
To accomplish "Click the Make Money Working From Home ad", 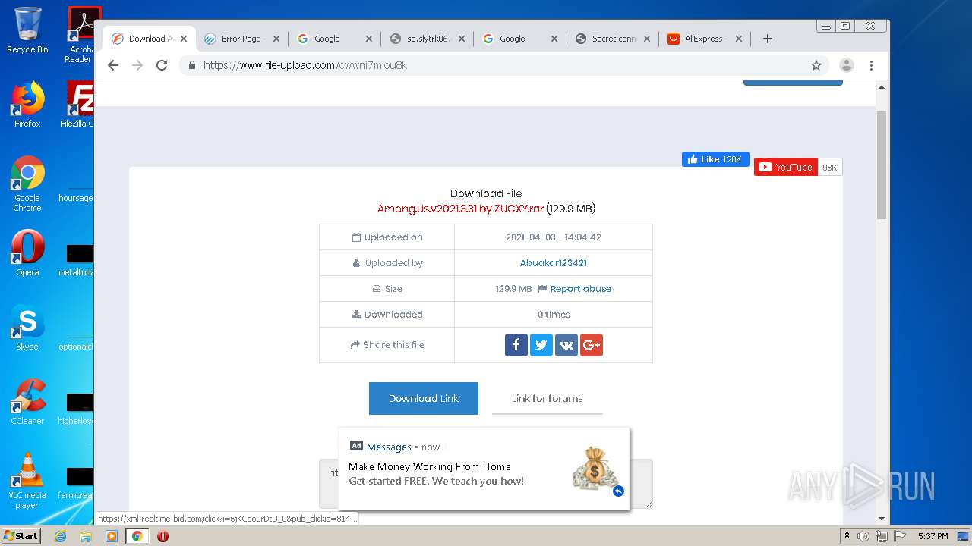I will pyautogui.click(x=484, y=469).
